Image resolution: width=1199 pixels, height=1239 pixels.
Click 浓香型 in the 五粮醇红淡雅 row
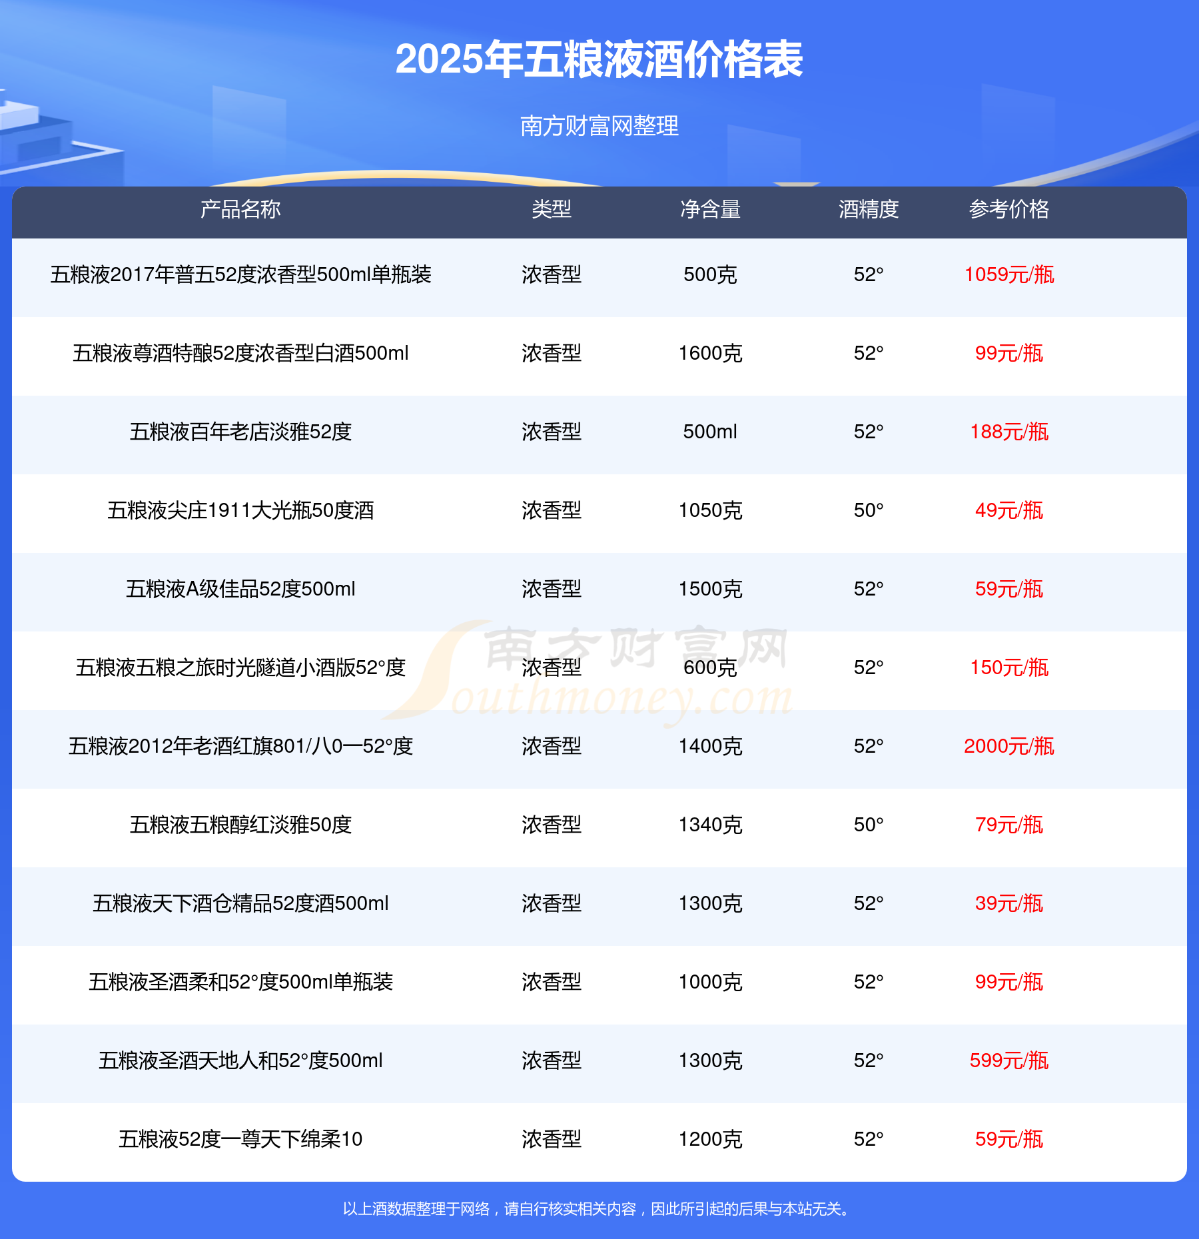coord(552,825)
